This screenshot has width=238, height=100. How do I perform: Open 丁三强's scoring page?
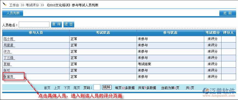pyautogui.click(x=9, y=58)
